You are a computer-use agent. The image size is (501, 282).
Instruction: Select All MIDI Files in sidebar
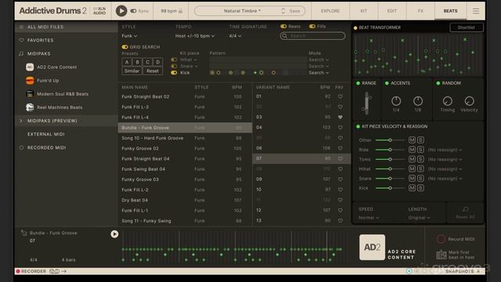66,27
